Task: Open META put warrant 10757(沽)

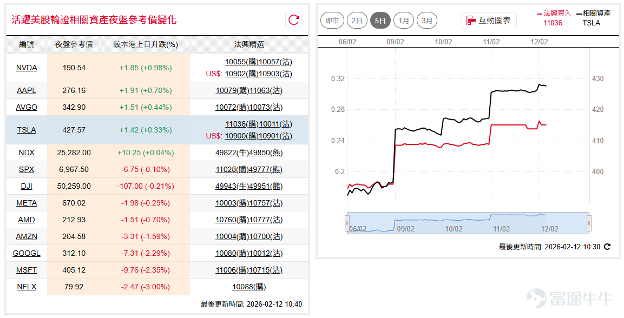Action: 266,203
